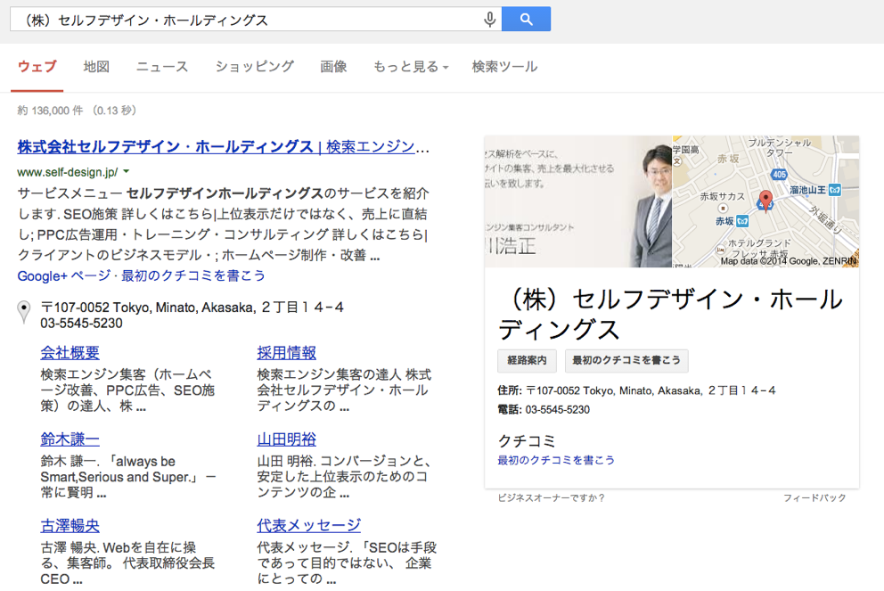Click the 経路案内 directions button
This screenshot has width=884, height=591.
point(528,360)
